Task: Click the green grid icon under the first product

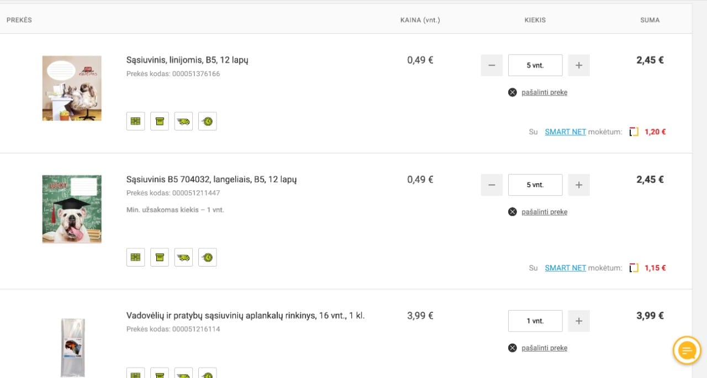Action: [x=135, y=121]
